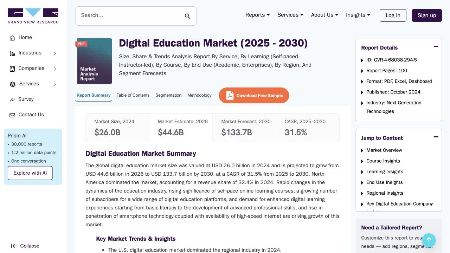Collapse the Report Details panel
Viewport: 450px width, 253px height.
click(x=436, y=47)
